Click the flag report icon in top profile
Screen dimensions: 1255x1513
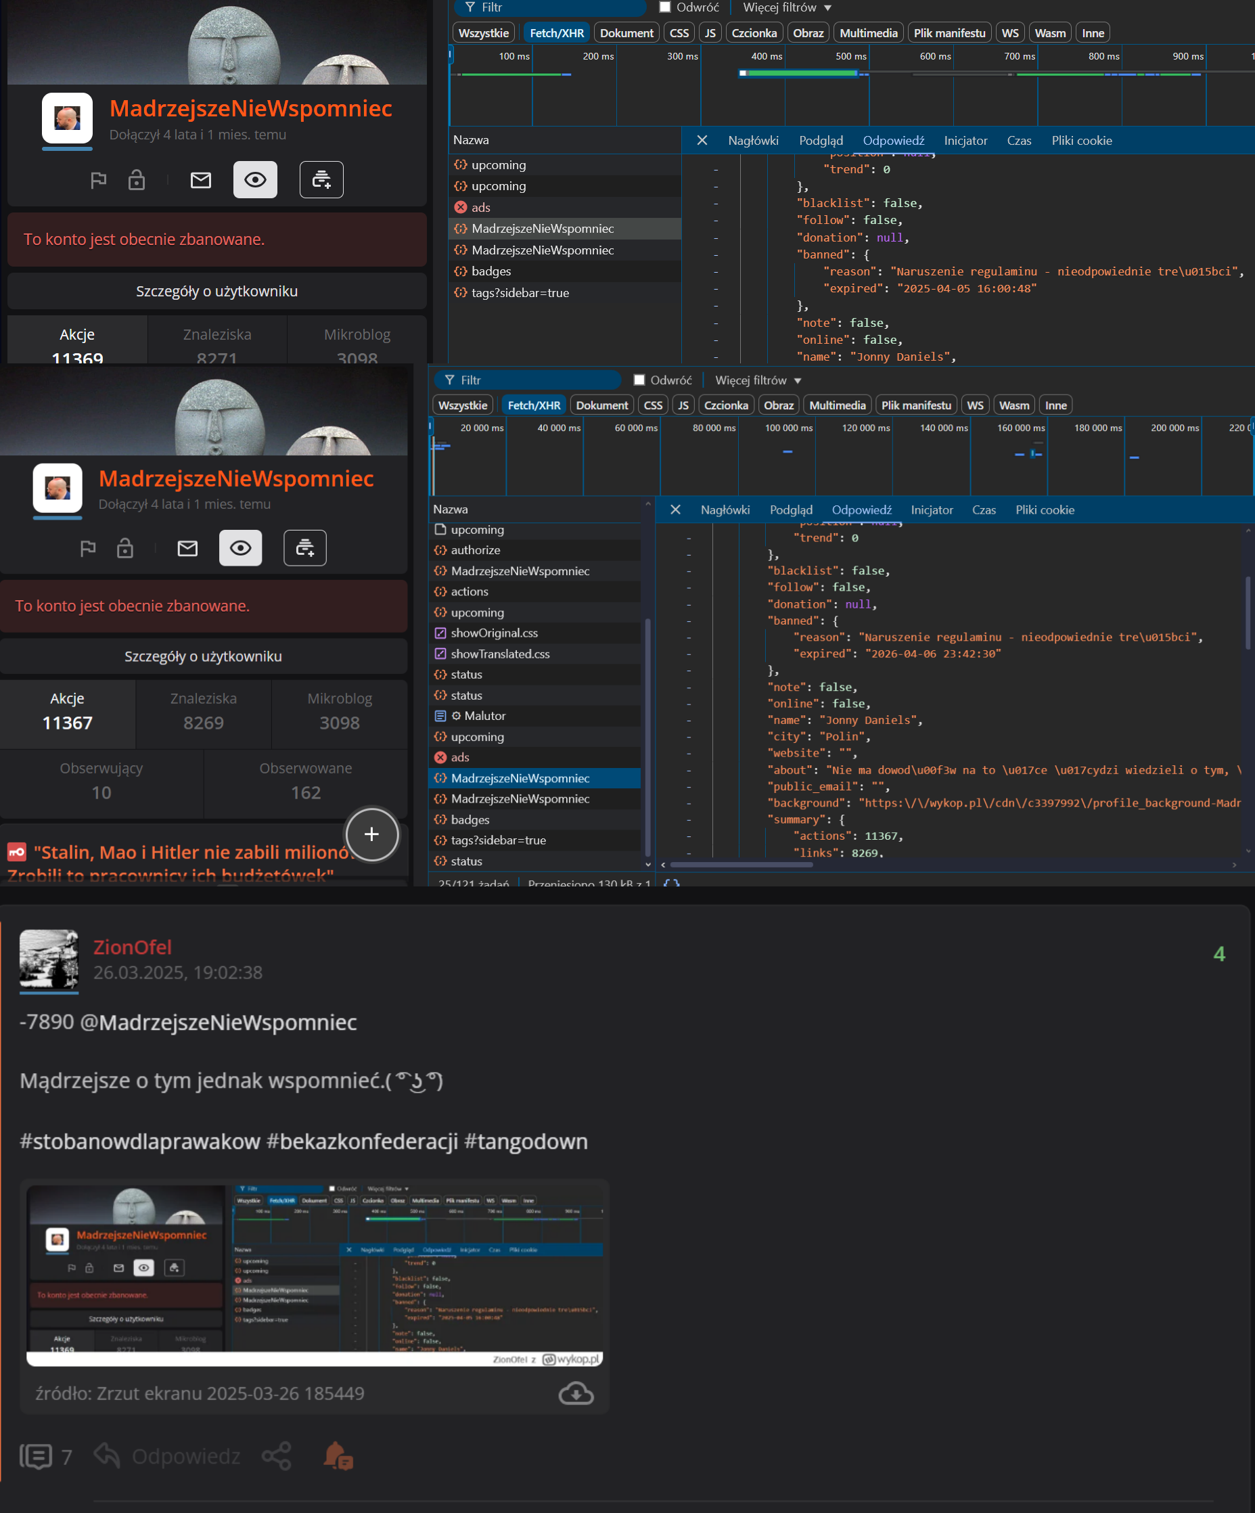click(99, 180)
